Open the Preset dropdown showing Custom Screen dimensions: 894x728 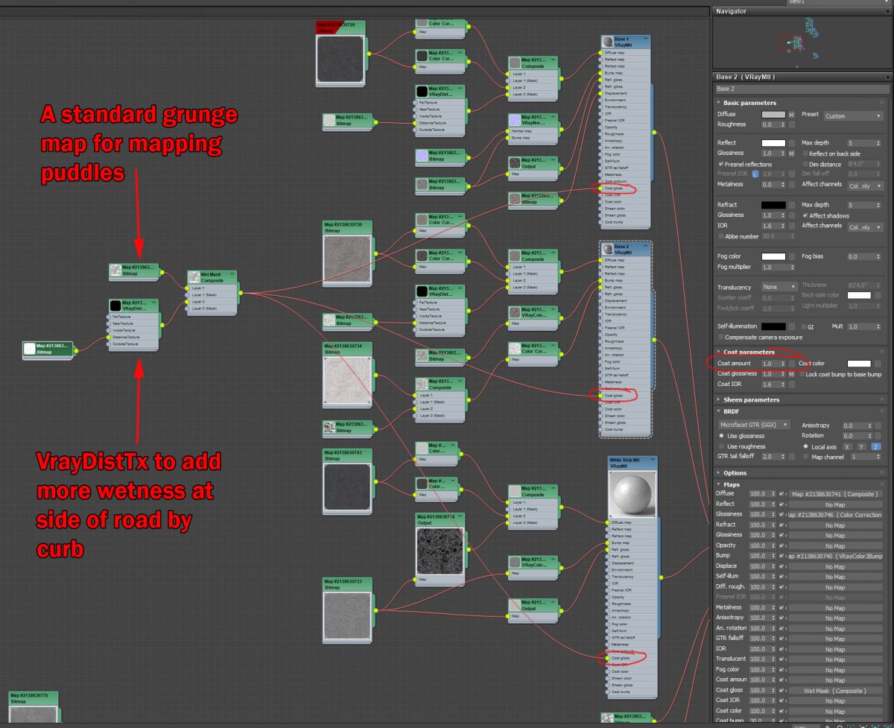click(852, 115)
